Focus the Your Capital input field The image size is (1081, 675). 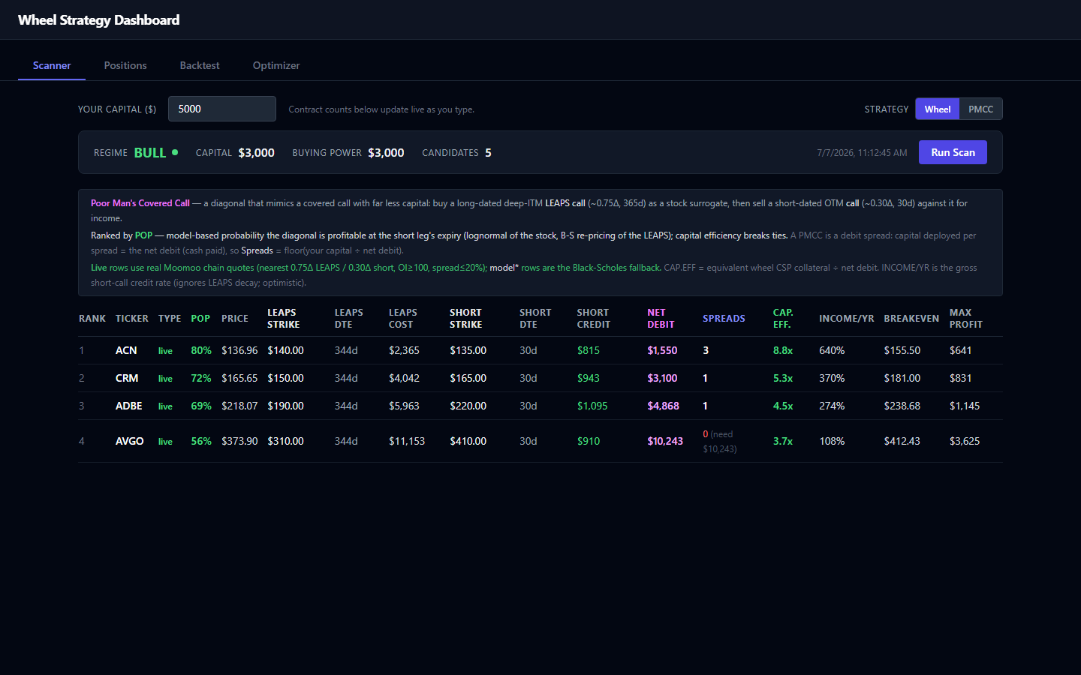[x=222, y=109]
